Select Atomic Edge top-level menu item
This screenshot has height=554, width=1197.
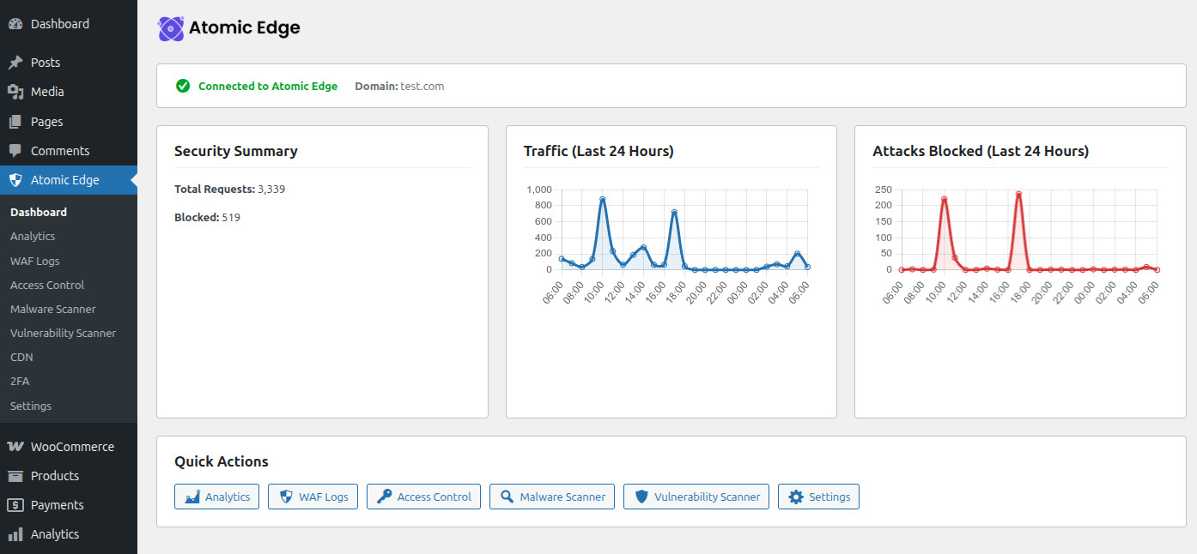[69, 180]
